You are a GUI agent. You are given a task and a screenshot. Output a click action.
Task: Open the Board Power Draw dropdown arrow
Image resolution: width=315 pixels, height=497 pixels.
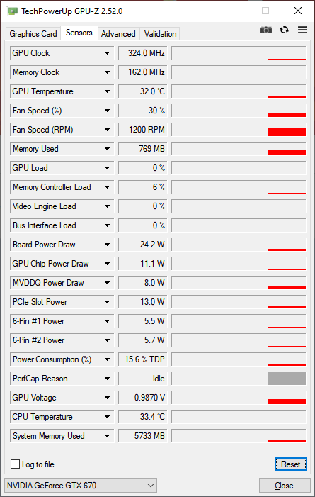point(108,245)
